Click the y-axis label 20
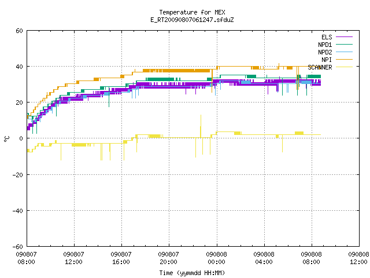The width and height of the screenshot is (370, 278). pyautogui.click(x=19, y=103)
